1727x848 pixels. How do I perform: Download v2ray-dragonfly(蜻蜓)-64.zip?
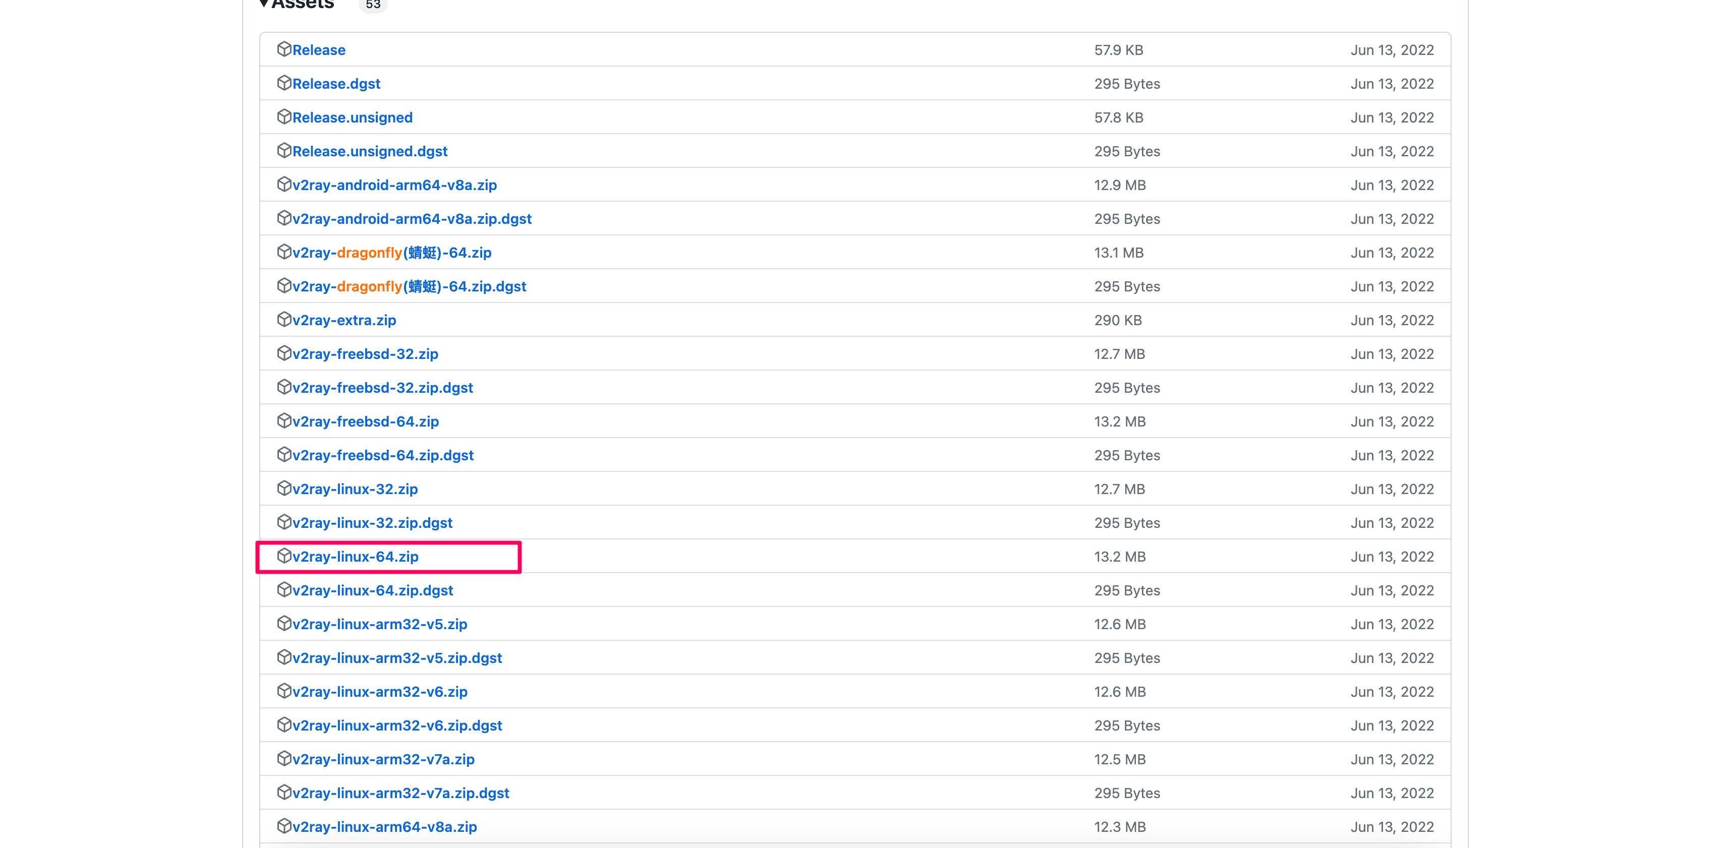(391, 253)
